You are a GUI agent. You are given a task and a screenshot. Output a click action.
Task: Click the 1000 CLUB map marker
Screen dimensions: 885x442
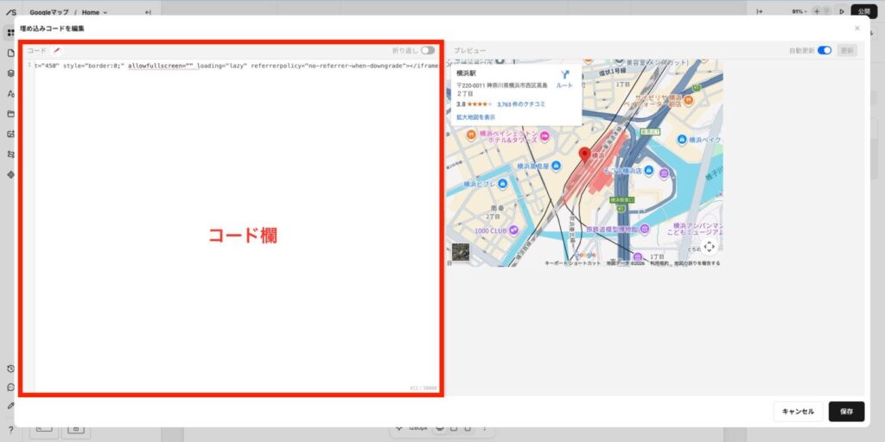513,230
